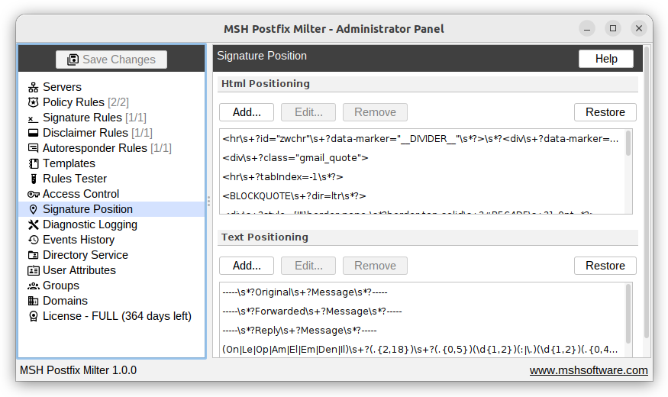This screenshot has width=668, height=397.
Task: Click the Directory Service folder icon
Action: [34, 255]
